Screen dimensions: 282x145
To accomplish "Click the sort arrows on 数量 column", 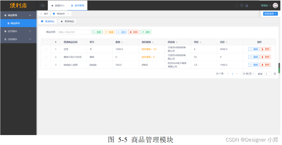I will click(x=122, y=42).
